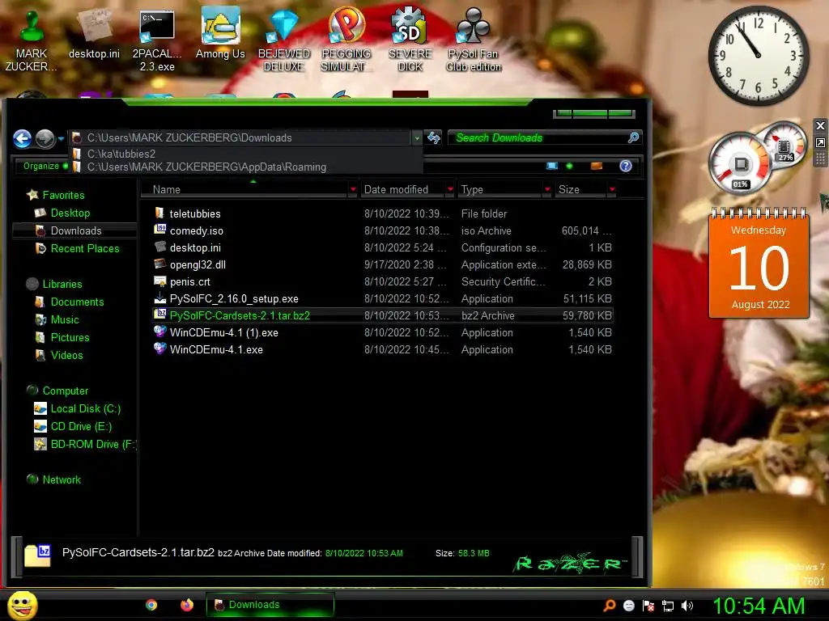Open the Date modified filter arrow
Image resolution: width=829 pixels, height=621 pixels.
click(450, 189)
